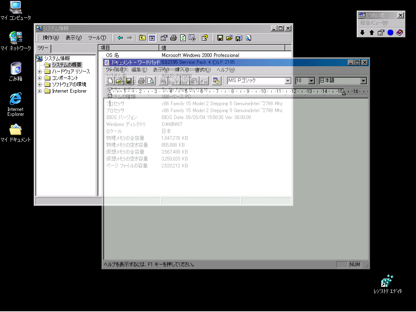Click the OS 名 row label

tap(113, 55)
